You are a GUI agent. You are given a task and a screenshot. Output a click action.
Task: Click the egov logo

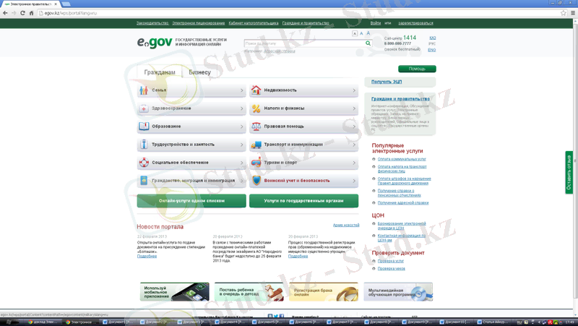click(x=155, y=43)
